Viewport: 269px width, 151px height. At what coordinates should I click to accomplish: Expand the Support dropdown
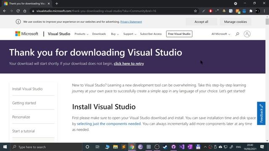(130, 34)
